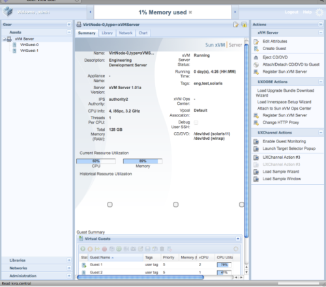
Task: Select the Guest 2 row name
Action: pyautogui.click(x=96, y=273)
